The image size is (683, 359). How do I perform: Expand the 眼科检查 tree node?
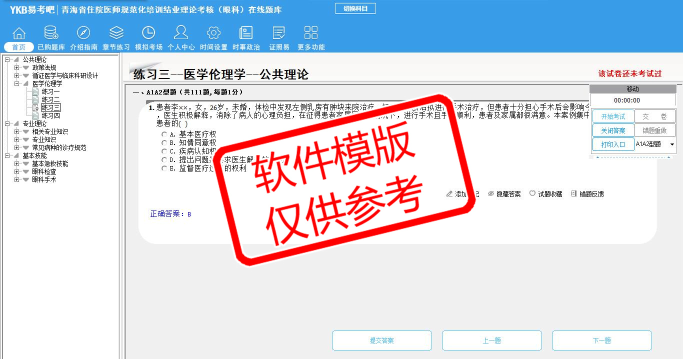click(x=17, y=171)
